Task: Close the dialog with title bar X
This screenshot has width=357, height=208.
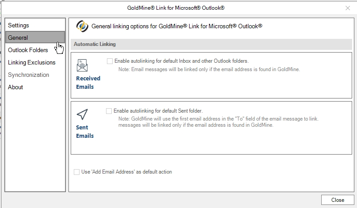Action: click(x=347, y=8)
